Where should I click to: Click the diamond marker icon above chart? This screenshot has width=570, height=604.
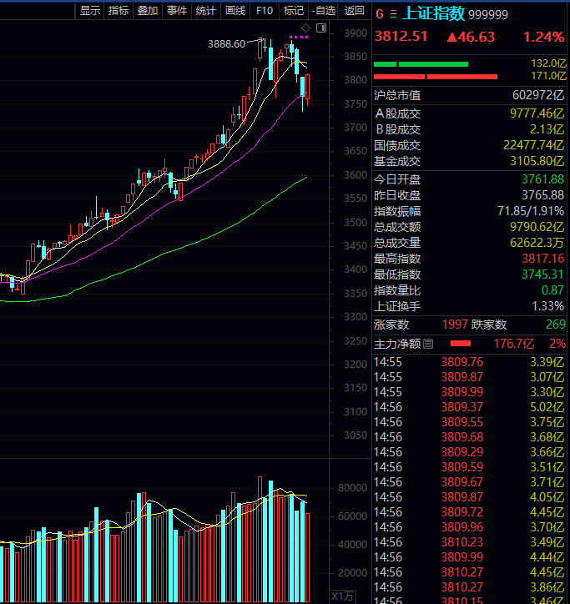coord(305,28)
